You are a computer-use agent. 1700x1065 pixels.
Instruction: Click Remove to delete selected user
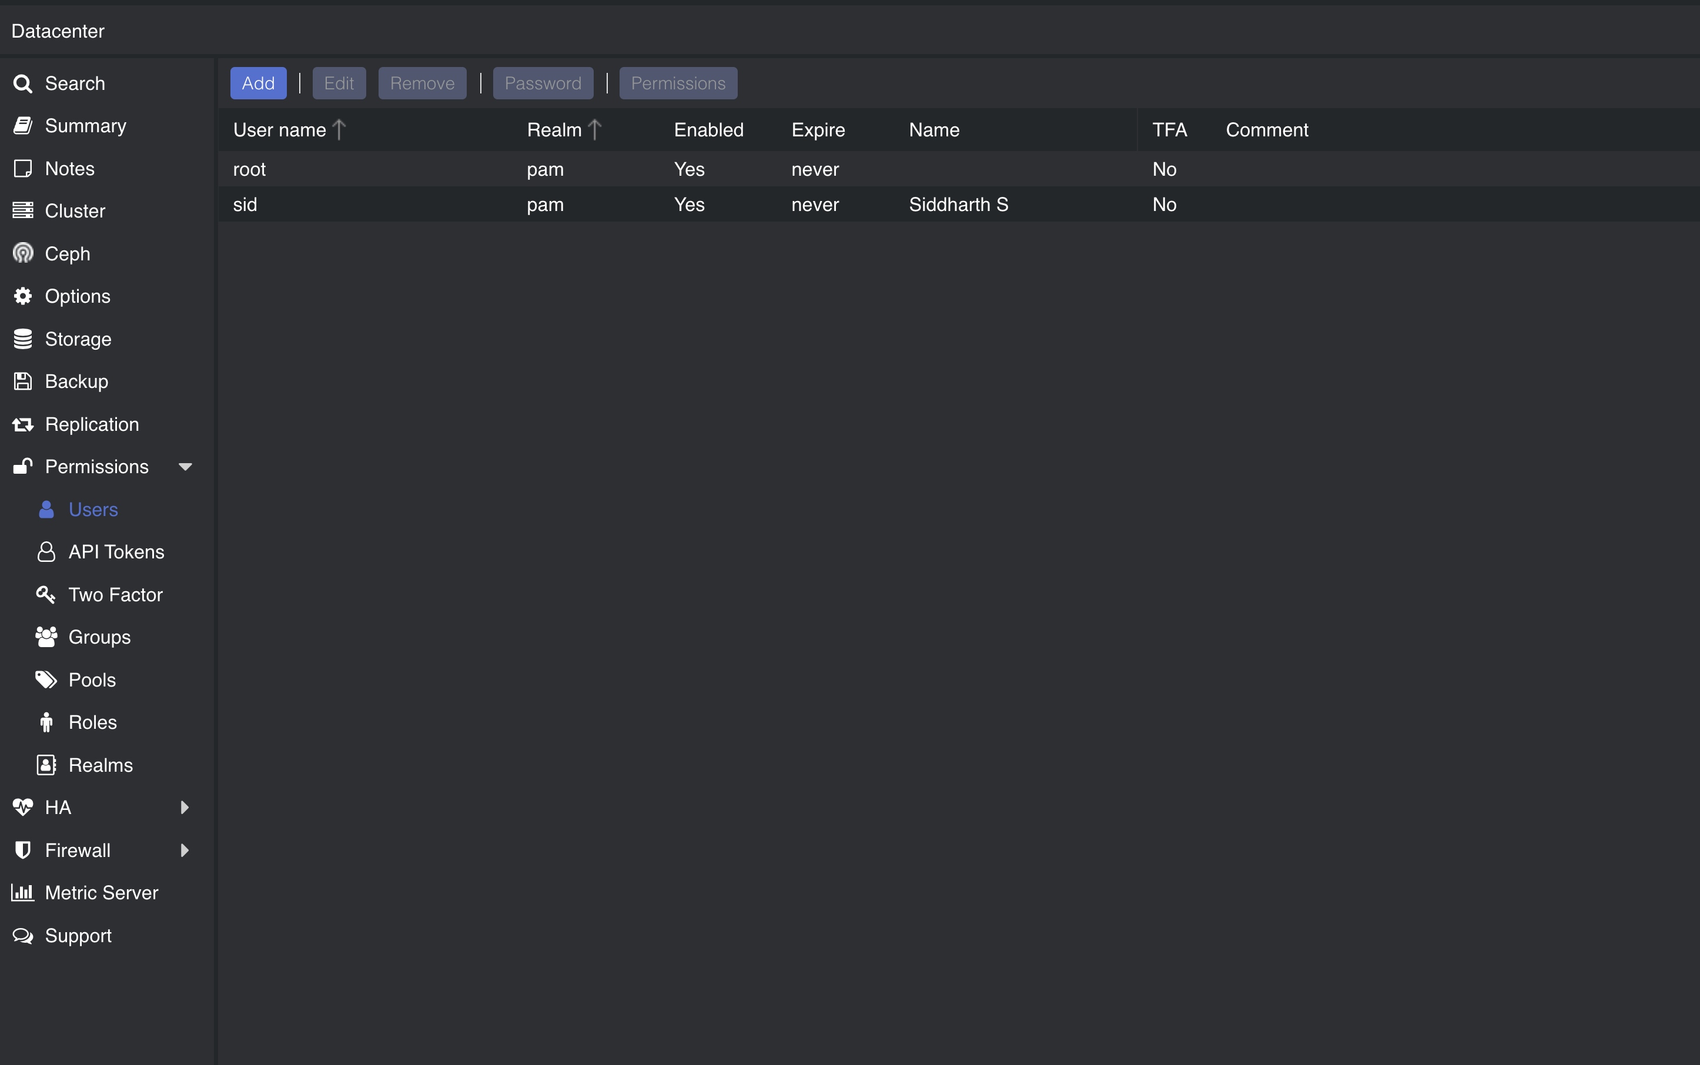421,82
